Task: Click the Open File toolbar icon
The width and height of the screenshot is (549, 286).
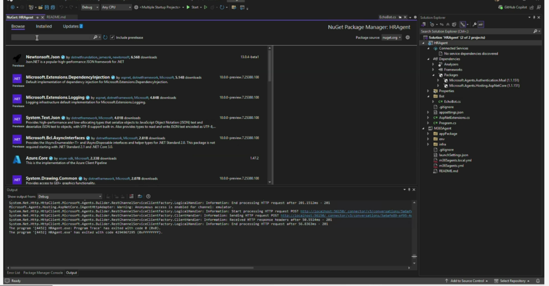Action: click(x=40, y=7)
